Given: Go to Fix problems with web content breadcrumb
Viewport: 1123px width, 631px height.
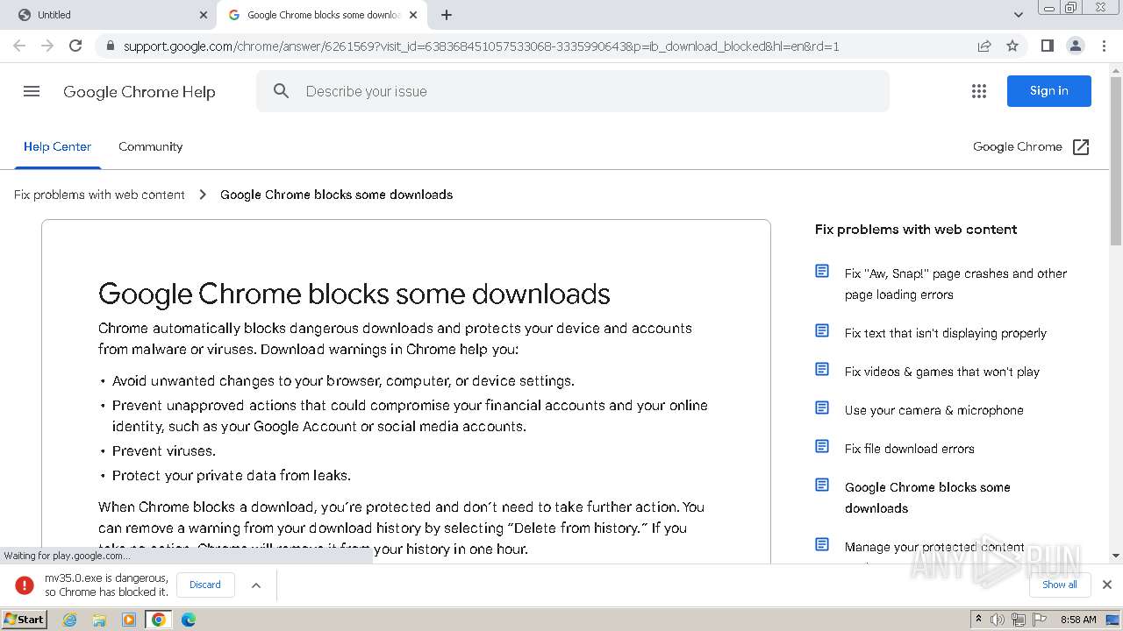Looking at the screenshot, I should point(99,195).
